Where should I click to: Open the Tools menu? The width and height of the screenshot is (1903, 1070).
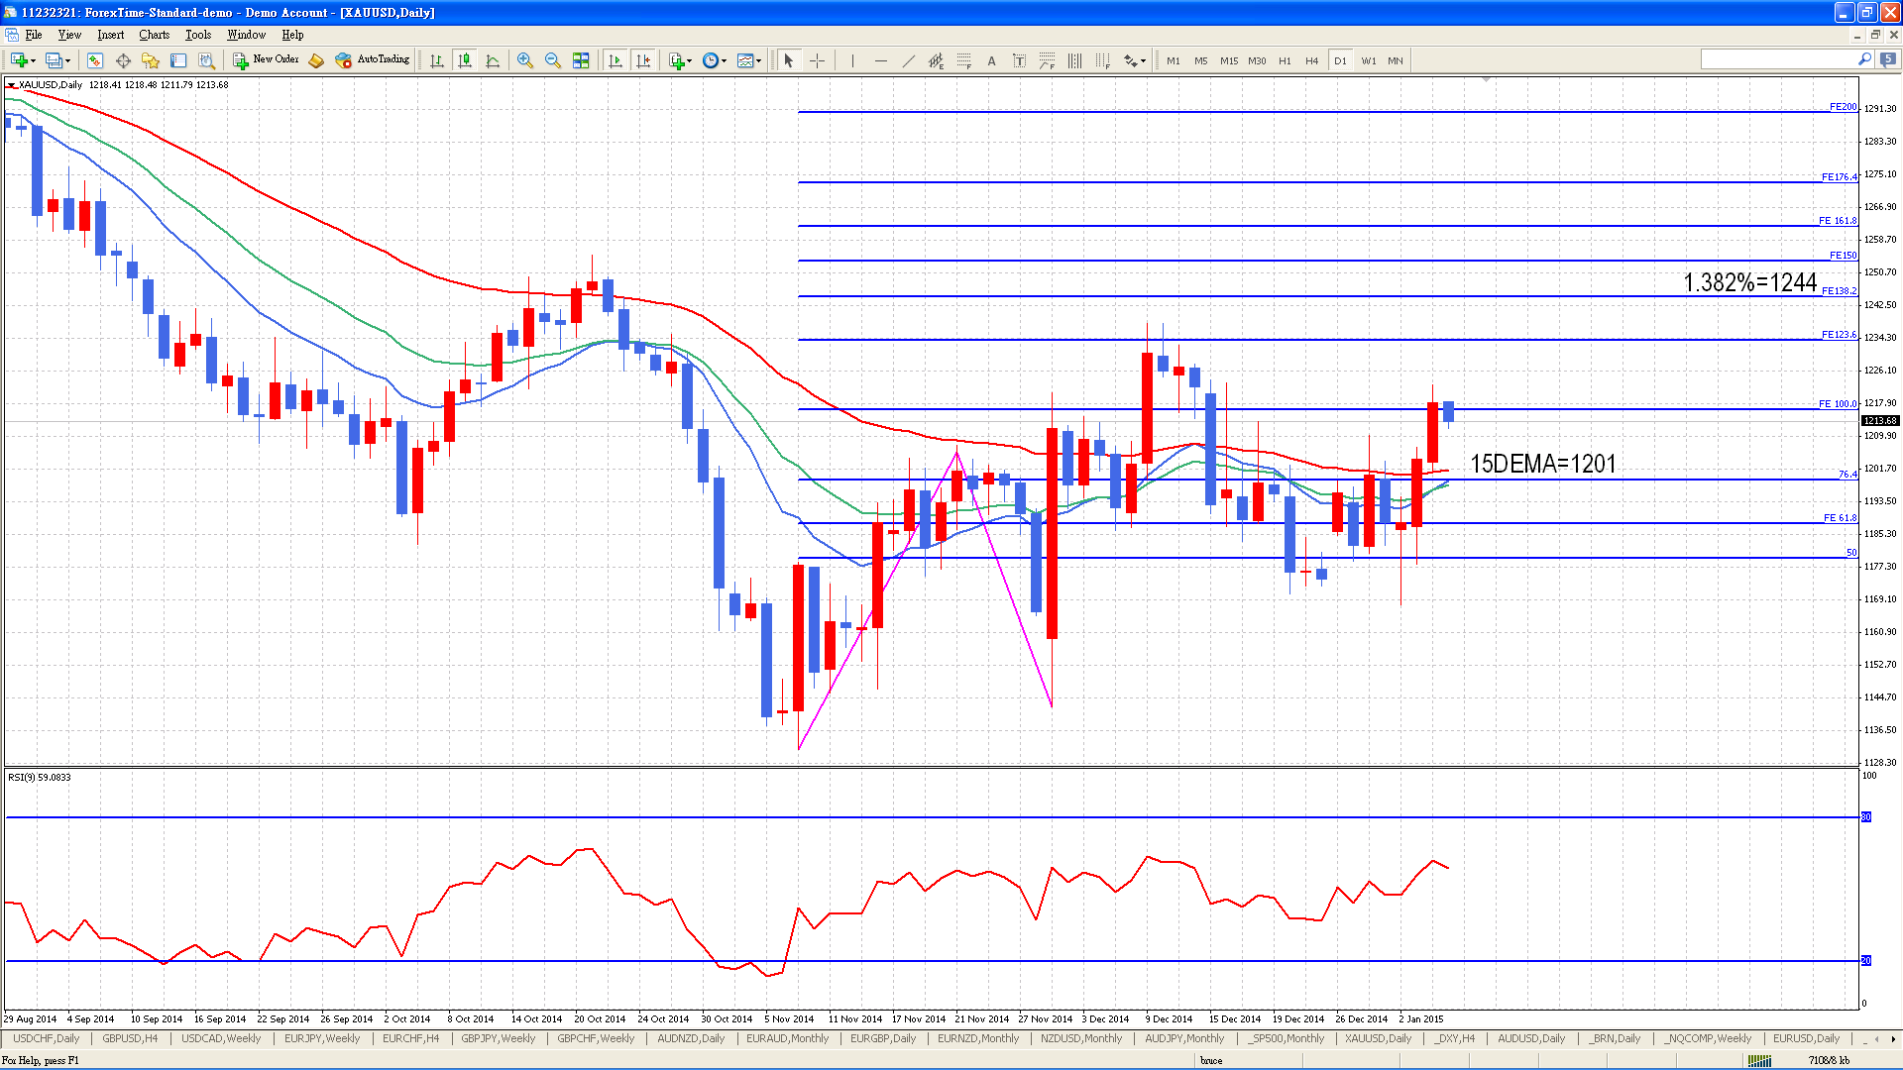(198, 35)
